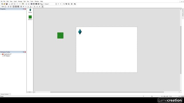Screen dimensions: 184x103
Task: Click the frame editor horizontal scrollbar thumb
Action: [107, 92]
